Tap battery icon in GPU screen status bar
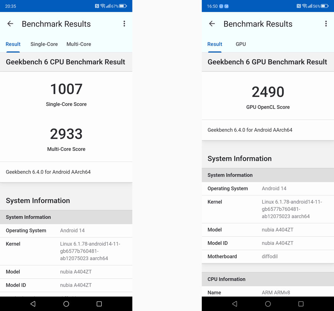 [x=325, y=6]
